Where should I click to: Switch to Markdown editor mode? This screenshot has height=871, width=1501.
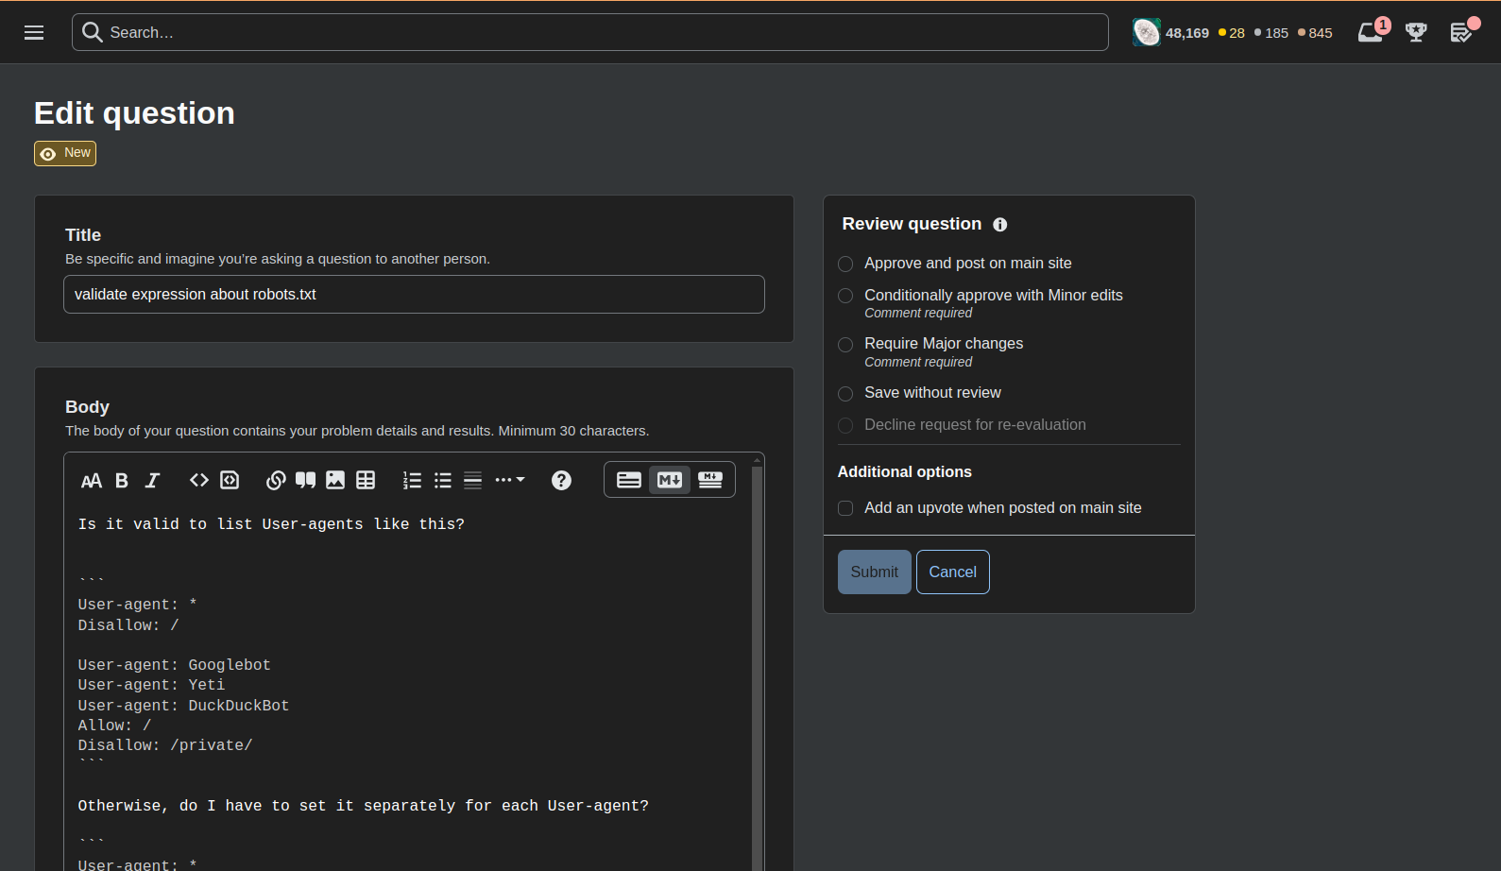(x=670, y=480)
